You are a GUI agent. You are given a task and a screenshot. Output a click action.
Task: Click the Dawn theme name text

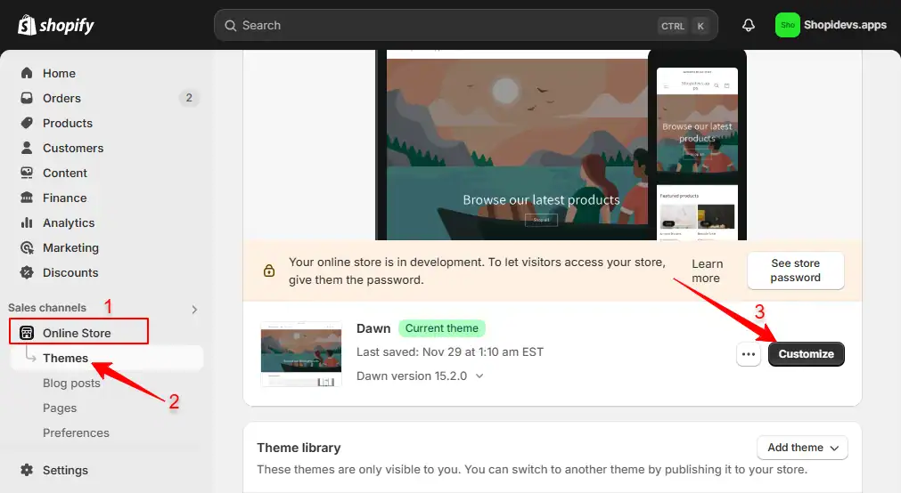point(373,328)
